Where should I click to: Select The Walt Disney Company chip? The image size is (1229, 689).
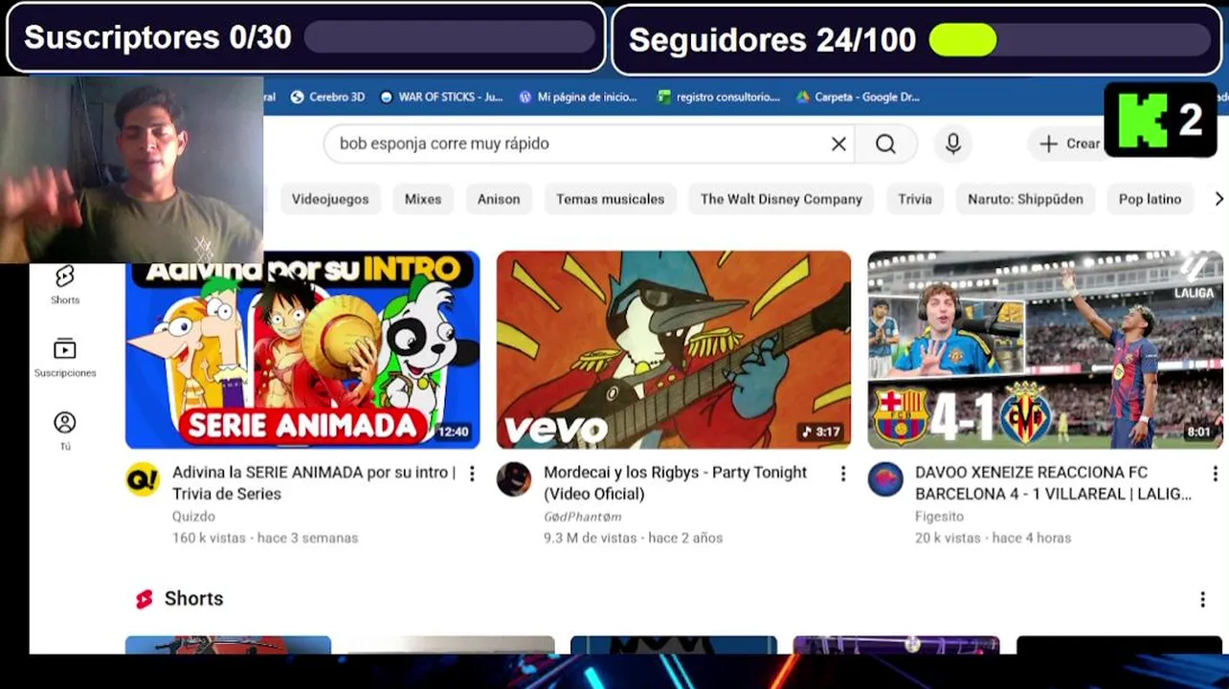(781, 199)
